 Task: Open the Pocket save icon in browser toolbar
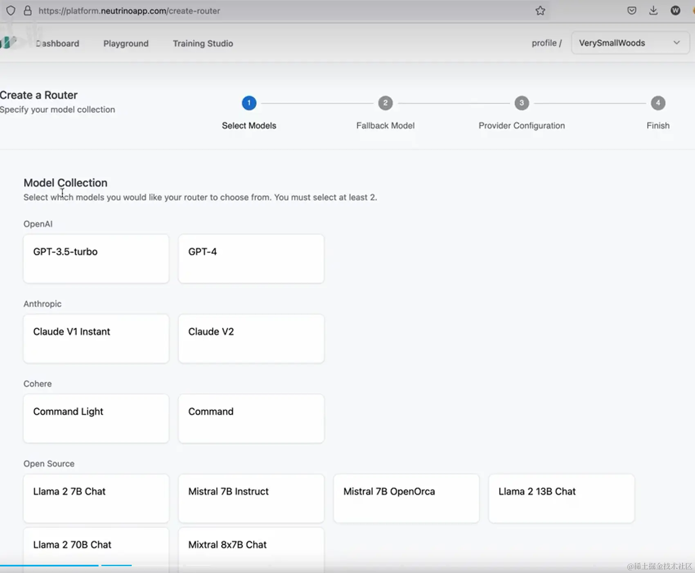pyautogui.click(x=632, y=11)
